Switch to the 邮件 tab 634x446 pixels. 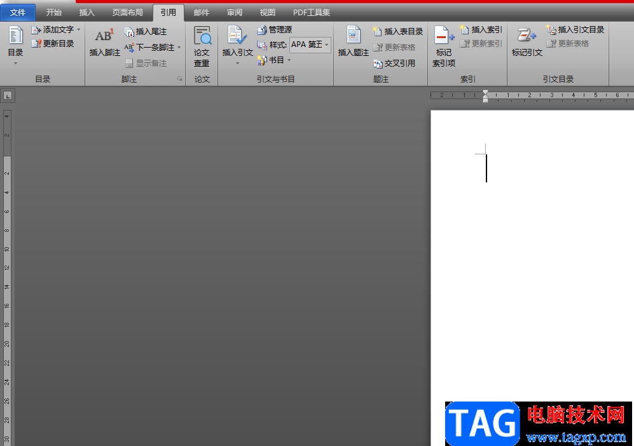pyautogui.click(x=202, y=13)
